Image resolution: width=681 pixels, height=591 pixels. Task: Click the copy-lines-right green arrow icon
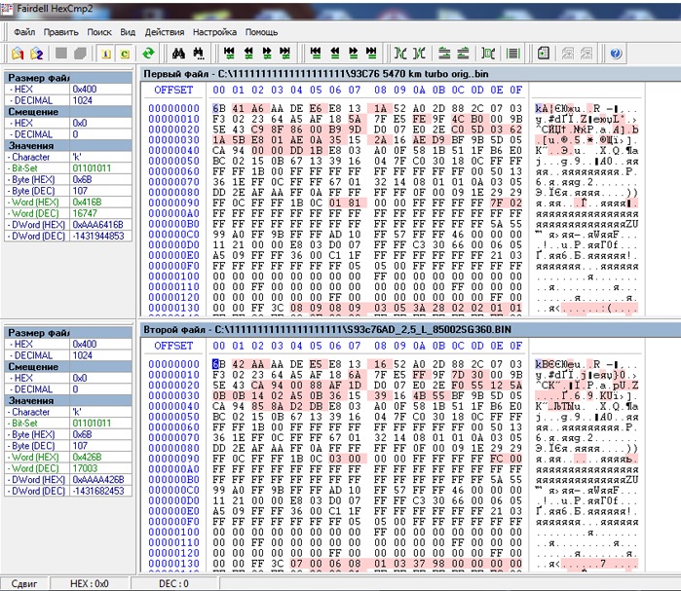464,54
